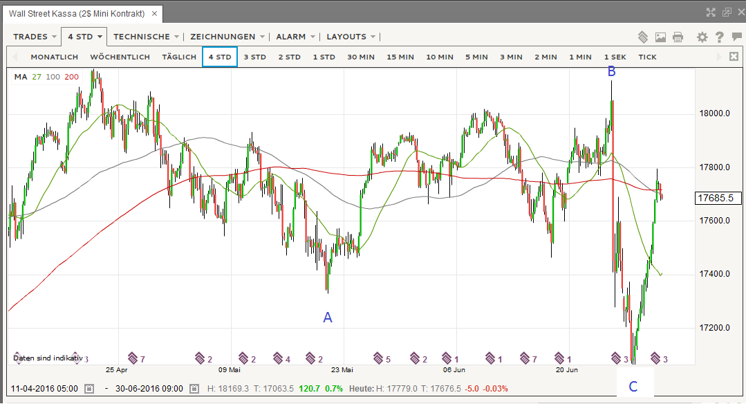Expand chart to fullscreen with arrows icon
Image resolution: width=746 pixels, height=404 pixels.
(711, 12)
